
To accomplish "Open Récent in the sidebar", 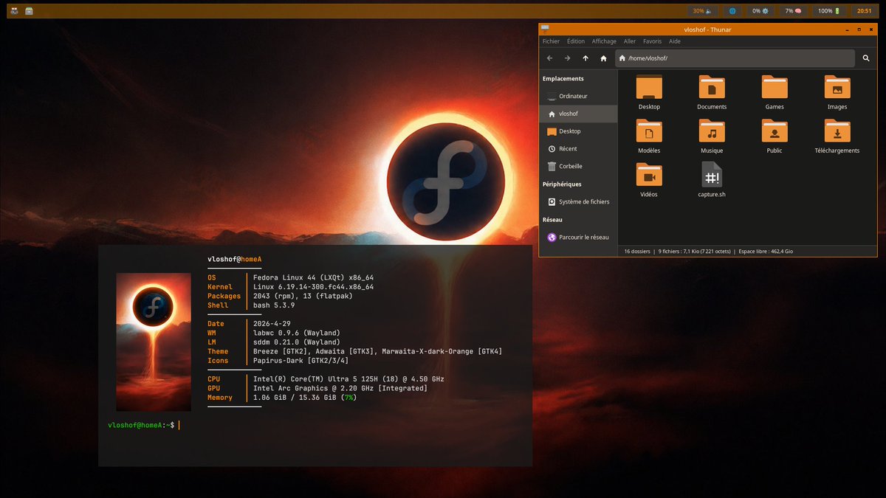I will pyautogui.click(x=578, y=149).
